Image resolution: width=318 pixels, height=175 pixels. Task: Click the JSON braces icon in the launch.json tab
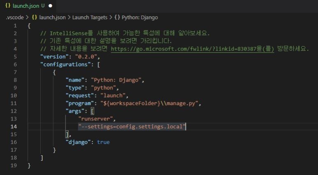point(8,6)
